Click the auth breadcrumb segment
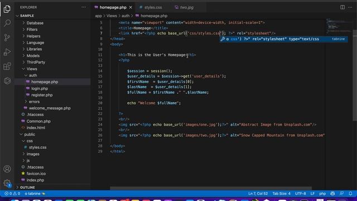This screenshot has height=201, width=357. [x=125, y=16]
